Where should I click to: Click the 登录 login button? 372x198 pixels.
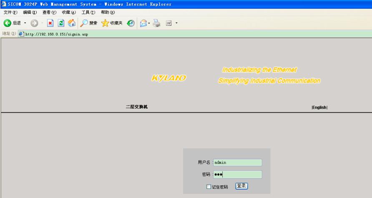point(241,186)
